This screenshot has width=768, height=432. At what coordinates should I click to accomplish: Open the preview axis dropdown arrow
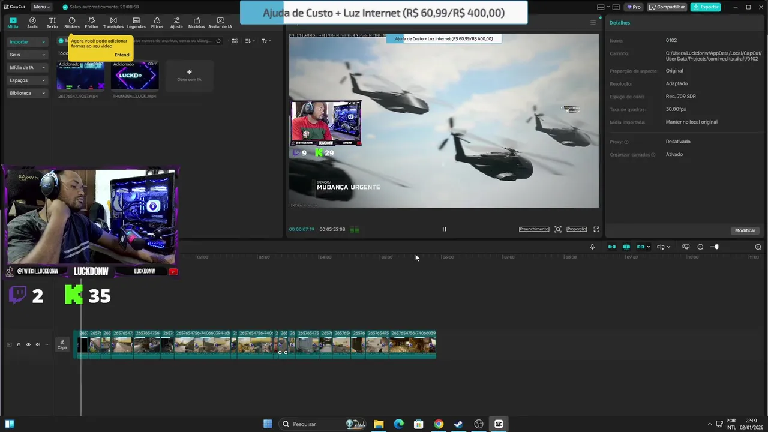click(668, 247)
